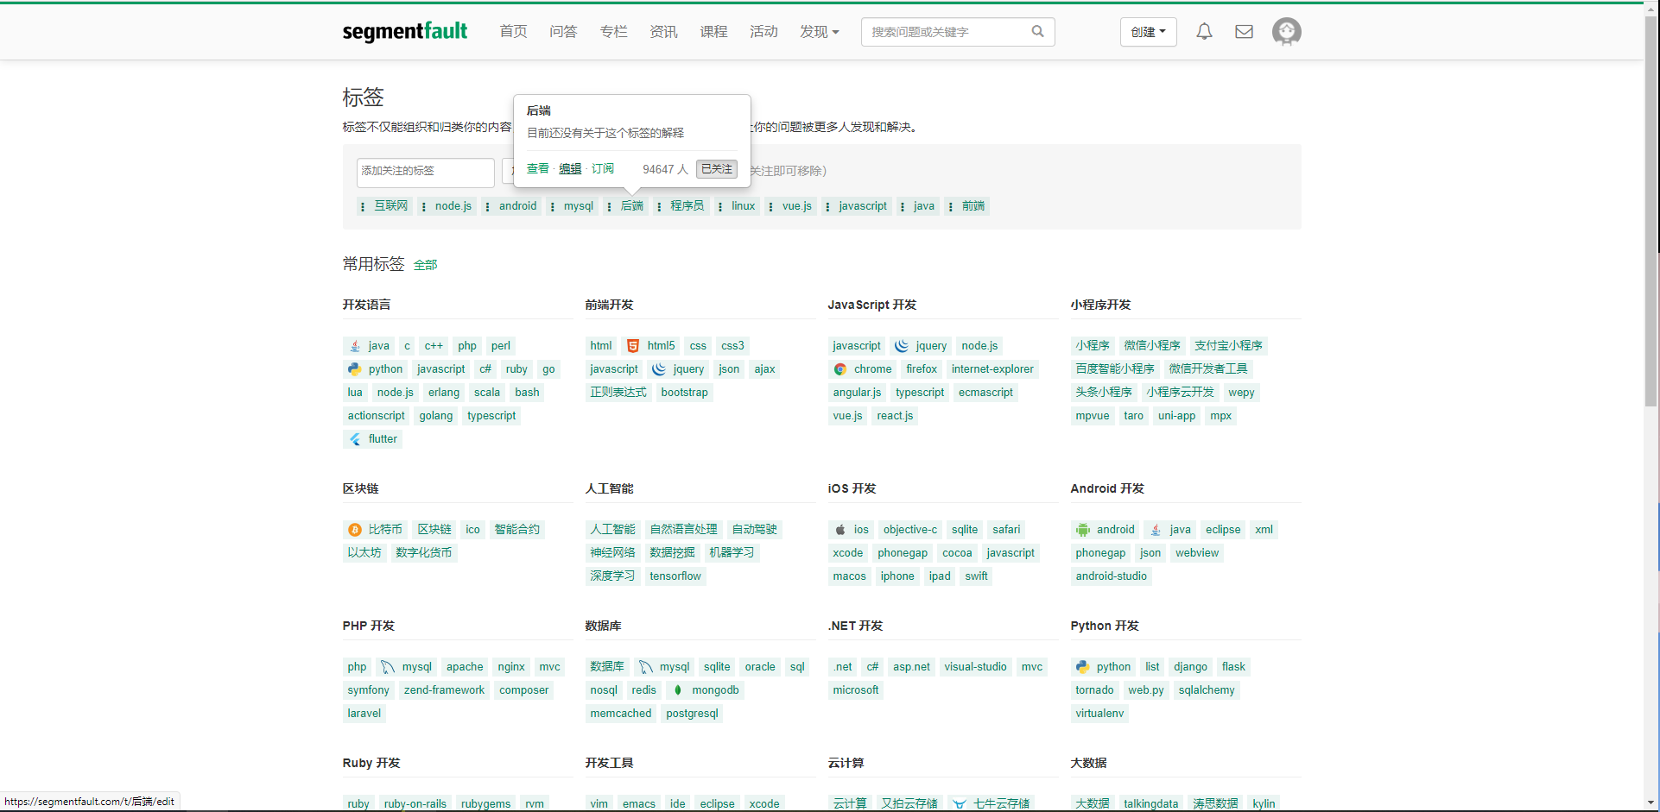This screenshot has height=812, width=1660.
Task: Click the Java logo in 开发语言 section
Action: point(355,346)
